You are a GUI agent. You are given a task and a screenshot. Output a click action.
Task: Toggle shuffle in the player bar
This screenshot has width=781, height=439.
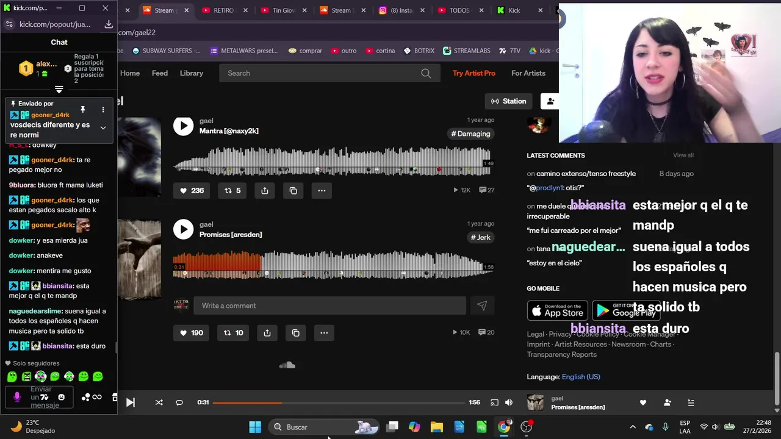point(159,402)
